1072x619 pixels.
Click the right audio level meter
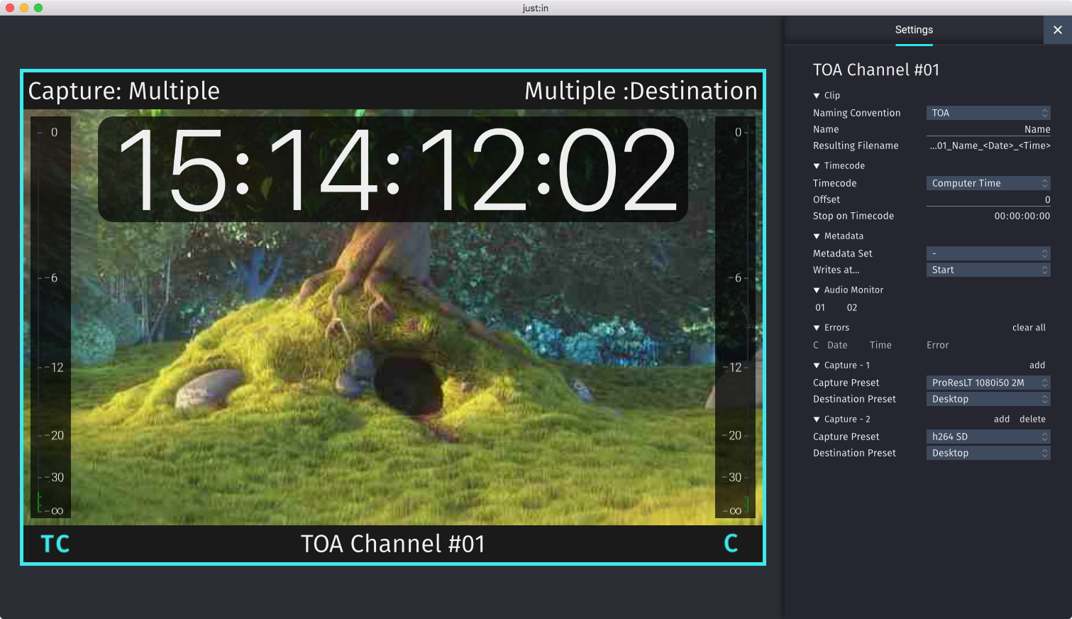[x=735, y=317]
